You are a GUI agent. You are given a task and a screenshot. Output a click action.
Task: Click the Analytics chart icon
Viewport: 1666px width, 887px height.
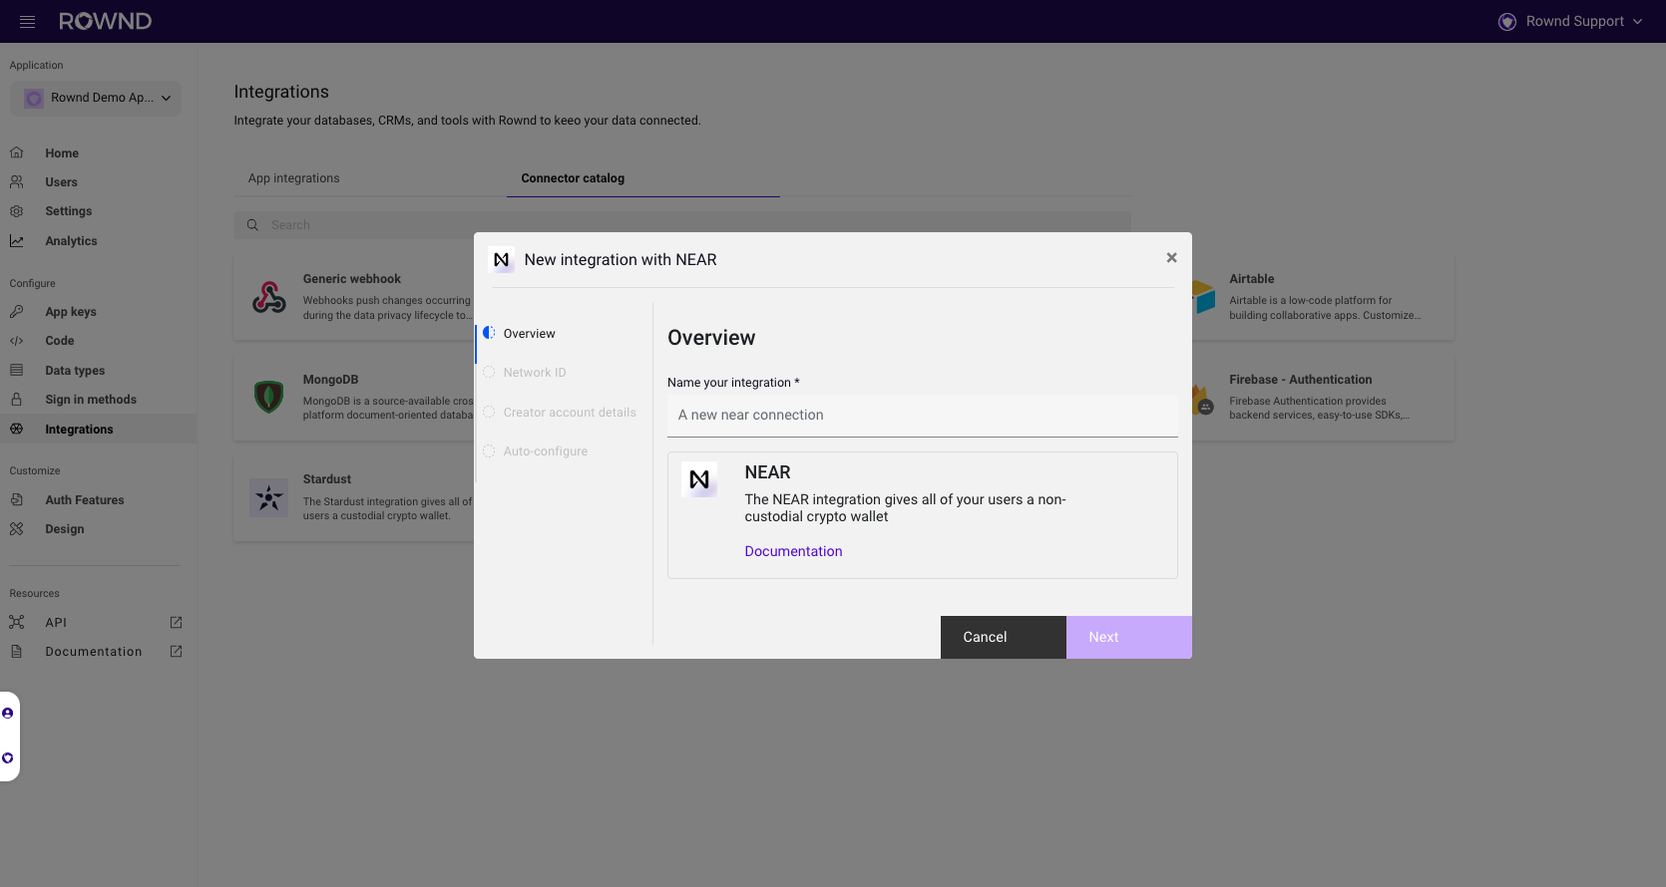point(17,240)
